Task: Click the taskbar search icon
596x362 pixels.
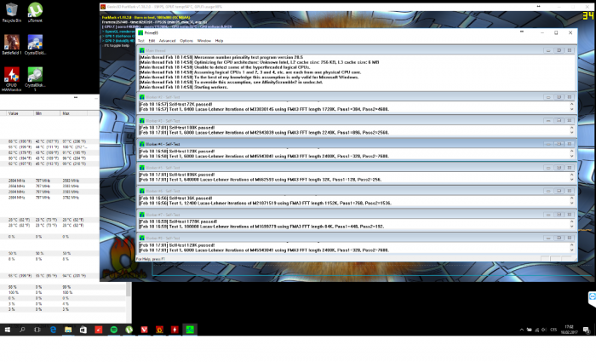Action: pos(22,330)
